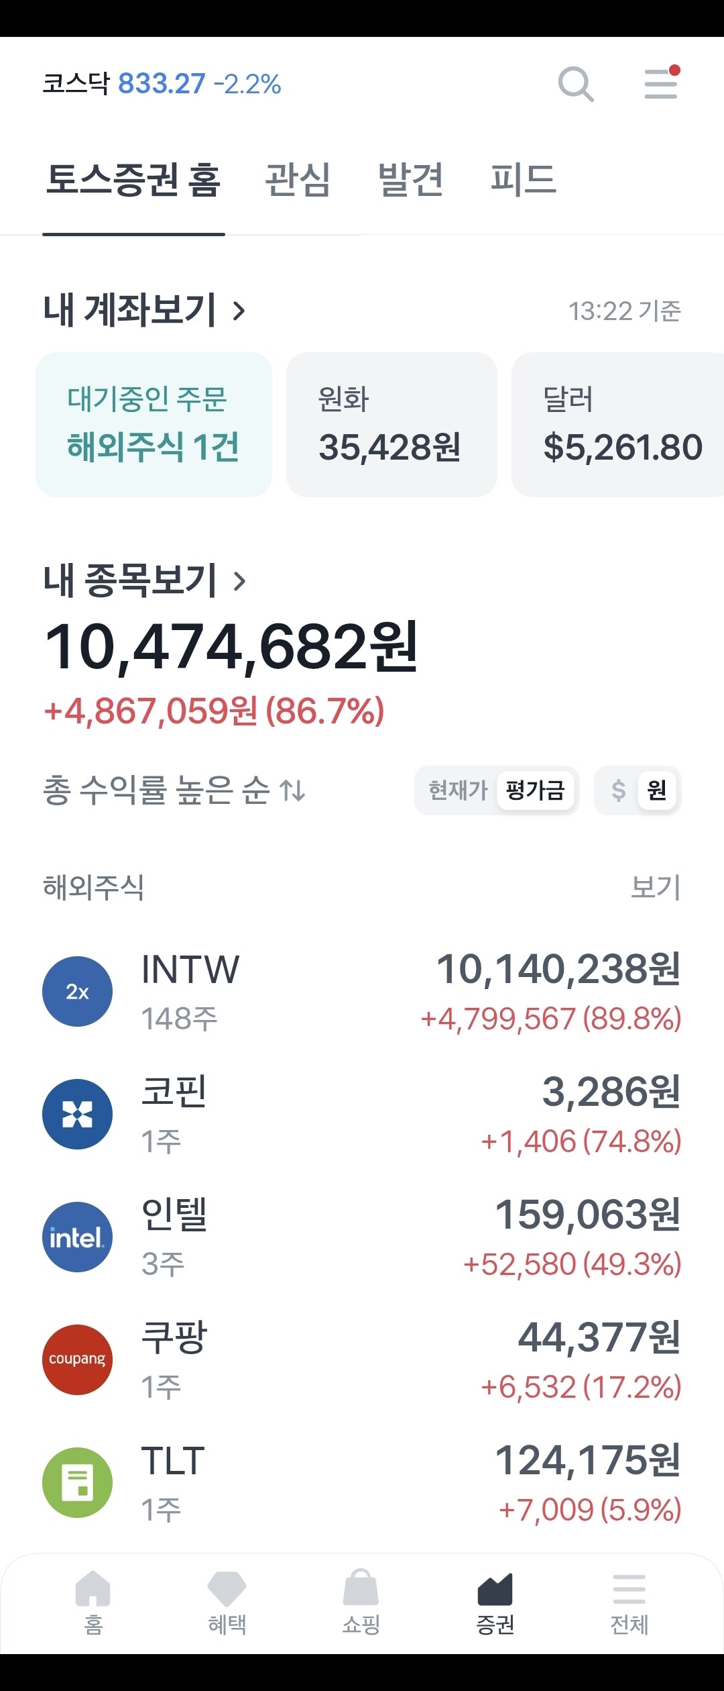Switch currency toggle to dollar $
The width and height of the screenshot is (724, 1691).
coord(618,790)
